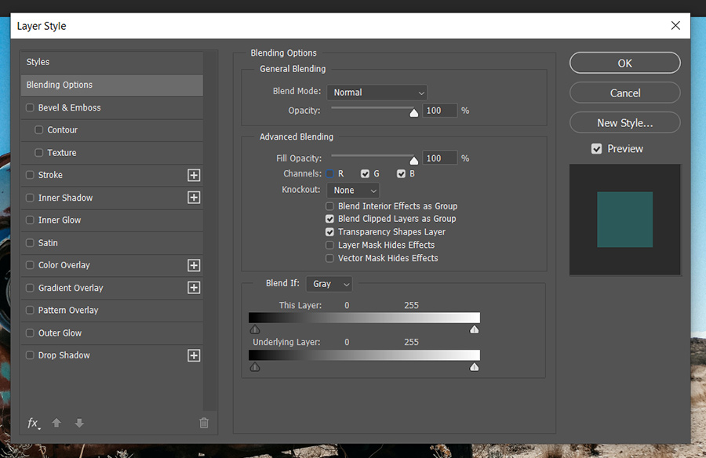Click the Fill Opacity slider handle
The height and width of the screenshot is (458, 706).
pyautogui.click(x=414, y=160)
